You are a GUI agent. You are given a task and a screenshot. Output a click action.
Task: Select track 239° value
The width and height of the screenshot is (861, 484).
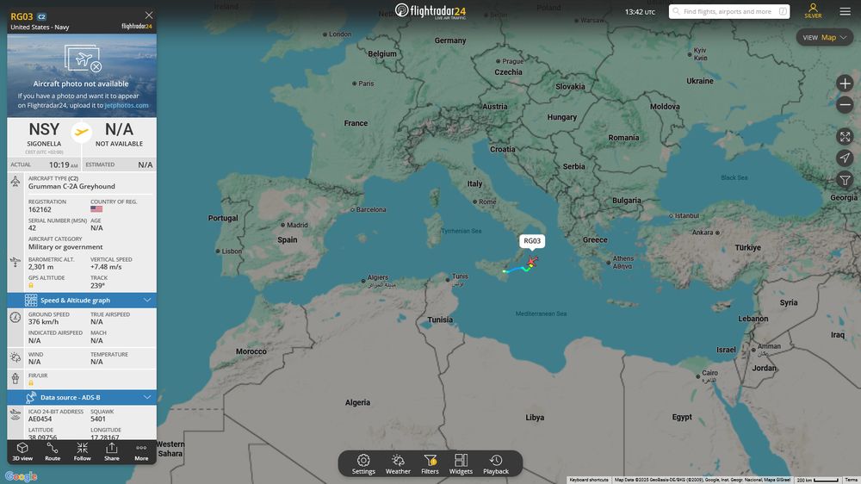click(98, 286)
